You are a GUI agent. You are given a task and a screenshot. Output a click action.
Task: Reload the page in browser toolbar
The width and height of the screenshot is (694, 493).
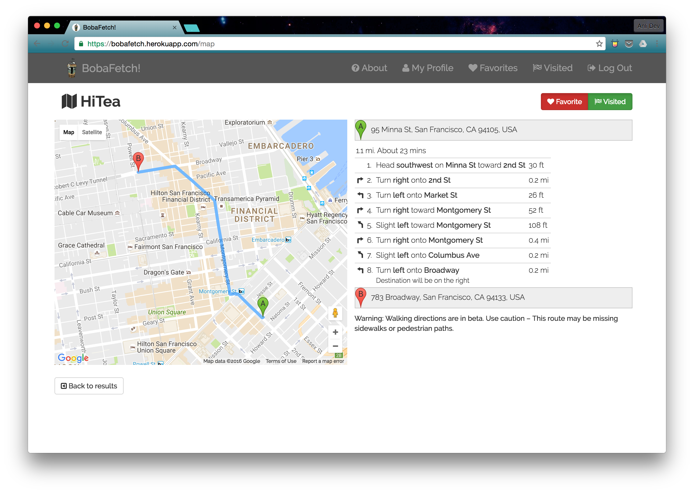pos(65,44)
